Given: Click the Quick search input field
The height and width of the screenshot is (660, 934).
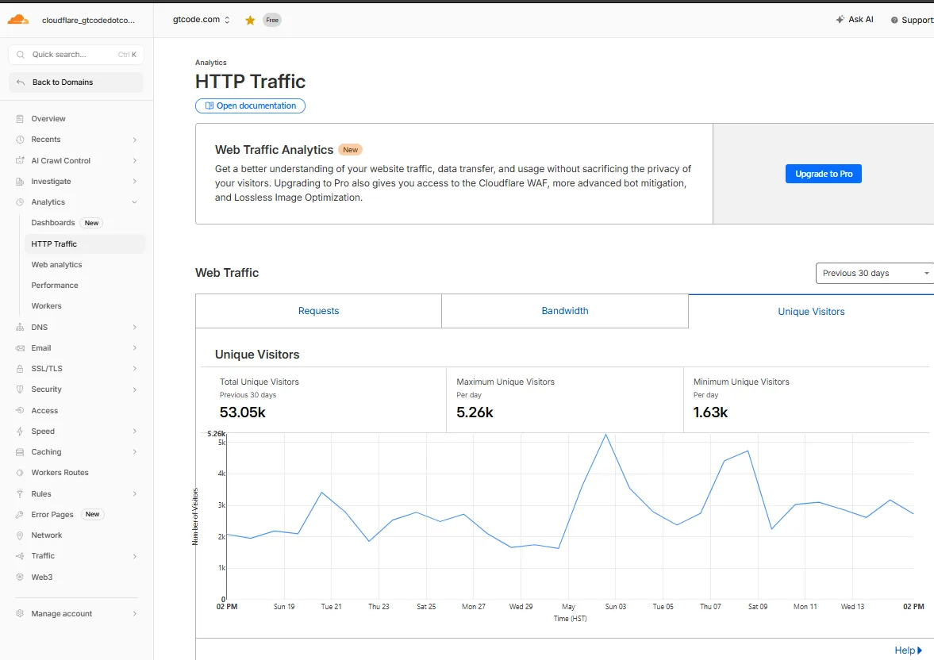Looking at the screenshot, I should coord(76,54).
